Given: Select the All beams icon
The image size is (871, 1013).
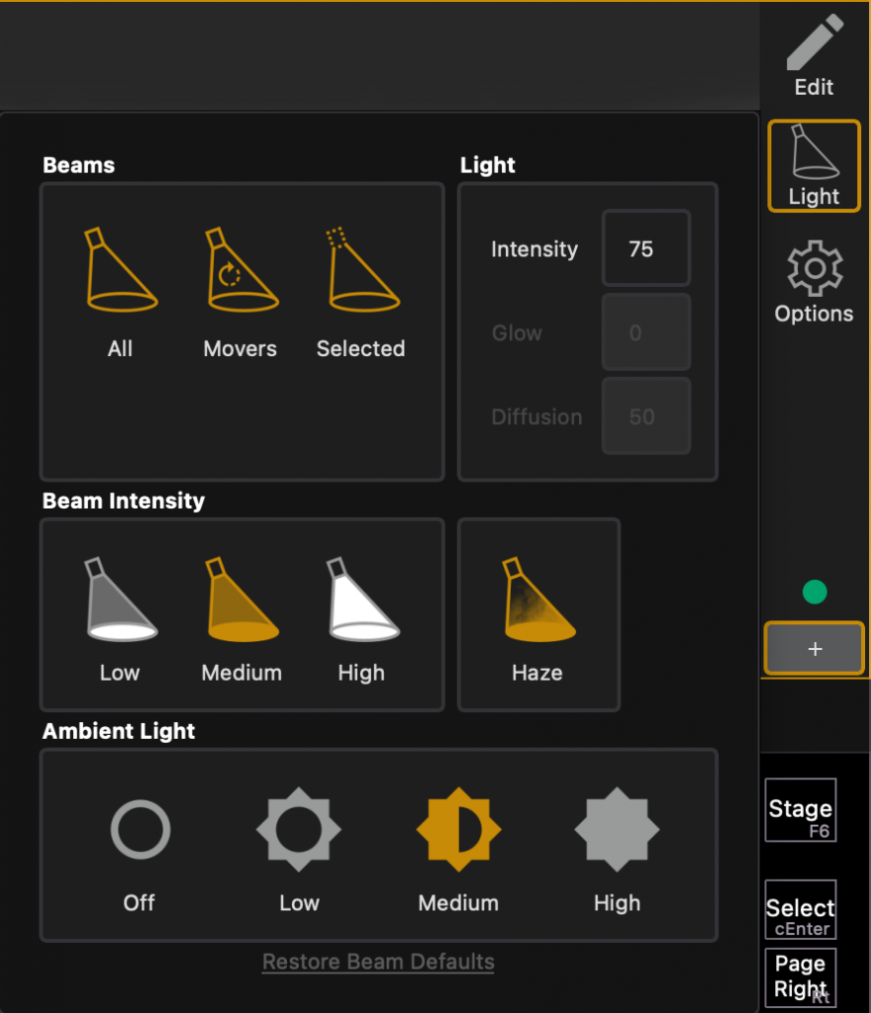Looking at the screenshot, I should 121,271.
